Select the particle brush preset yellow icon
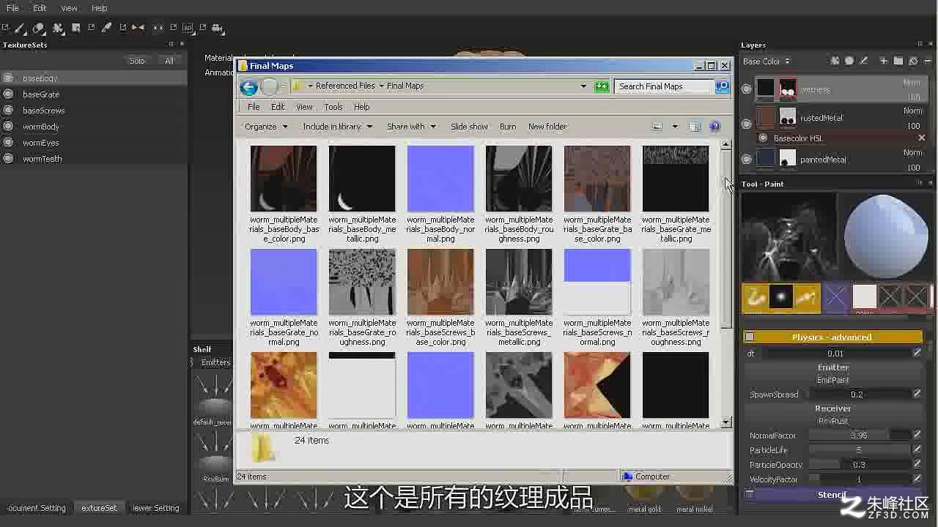The image size is (938, 527). (x=755, y=297)
